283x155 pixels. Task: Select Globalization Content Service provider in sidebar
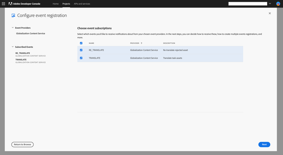pyautogui.click(x=30, y=33)
